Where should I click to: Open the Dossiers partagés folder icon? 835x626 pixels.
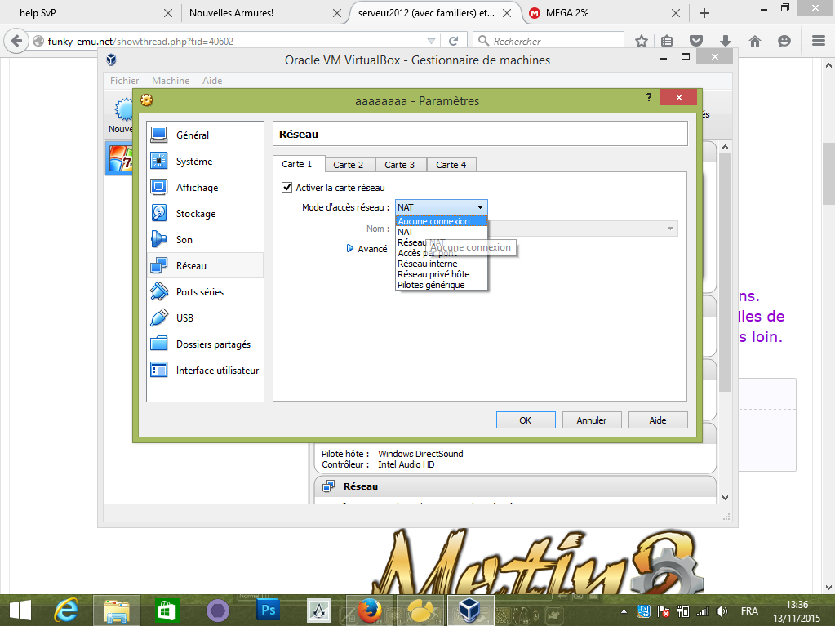158,344
